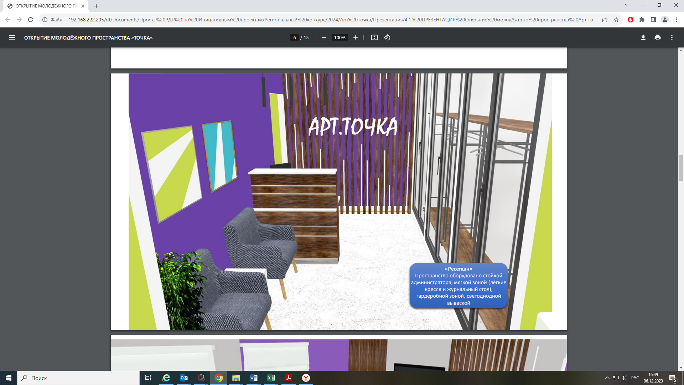The width and height of the screenshot is (684, 385).
Task: Open a new browser tab
Action: pyautogui.click(x=96, y=6)
